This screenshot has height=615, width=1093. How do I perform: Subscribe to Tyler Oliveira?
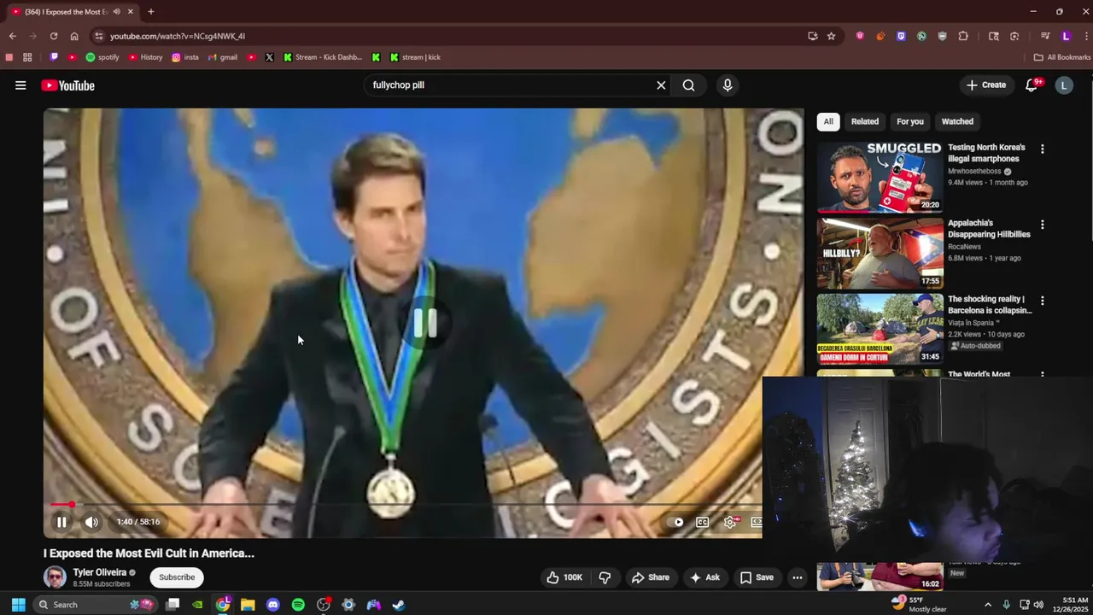pyautogui.click(x=177, y=577)
